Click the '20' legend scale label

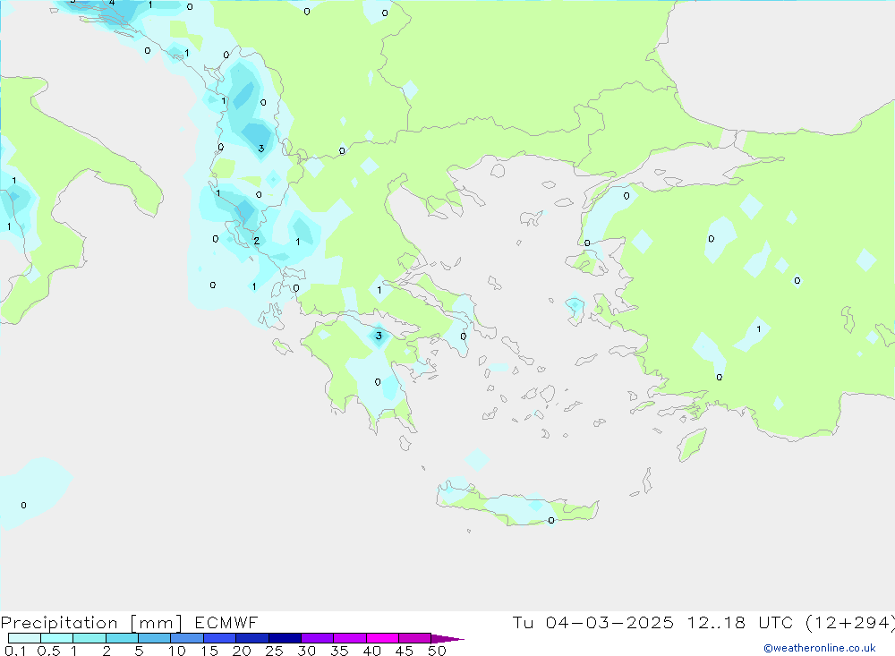[x=242, y=651]
